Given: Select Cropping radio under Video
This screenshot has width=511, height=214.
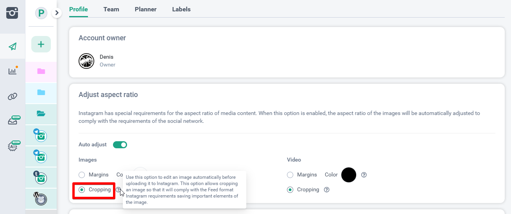Looking at the screenshot, I should [x=290, y=190].
